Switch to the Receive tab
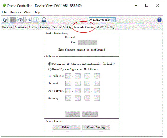This screenshot has height=138, width=167. point(7,27)
